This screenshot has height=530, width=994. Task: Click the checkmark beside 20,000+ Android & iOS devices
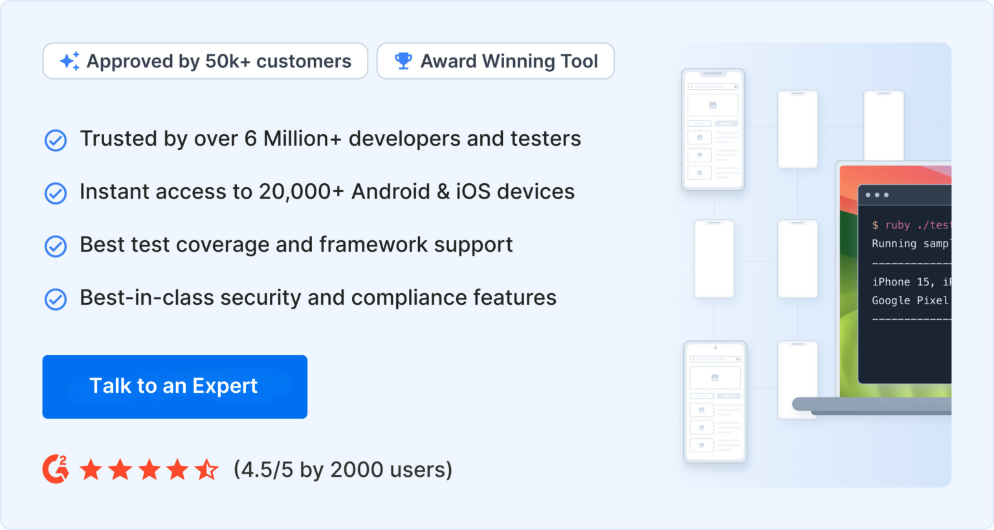pos(56,193)
